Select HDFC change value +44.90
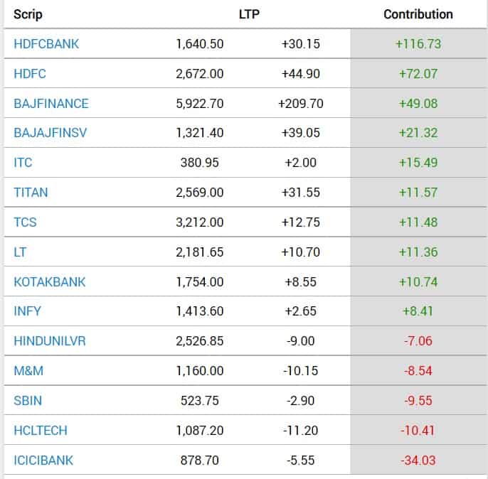 click(x=301, y=74)
